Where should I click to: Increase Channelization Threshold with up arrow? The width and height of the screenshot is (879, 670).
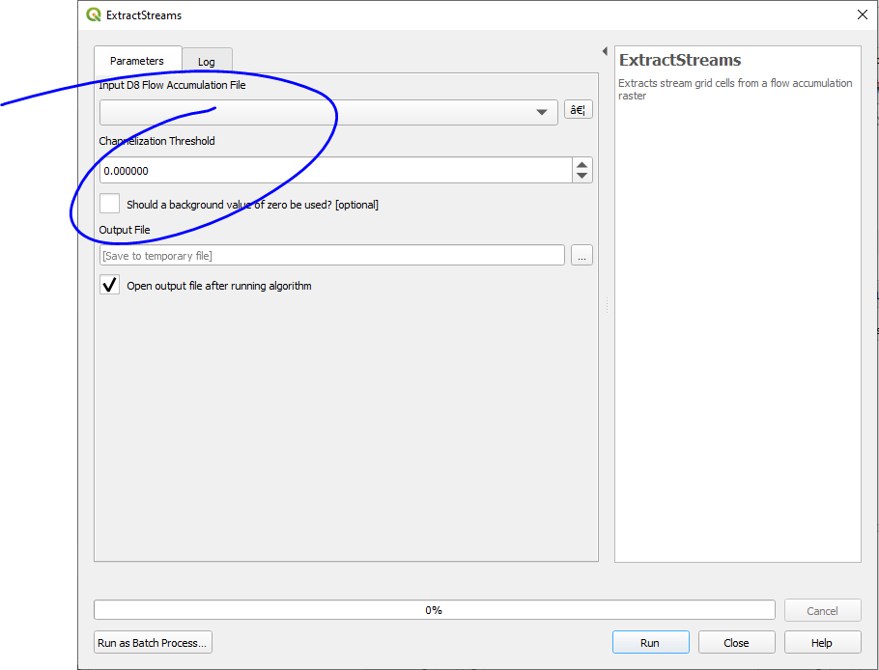coord(581,164)
